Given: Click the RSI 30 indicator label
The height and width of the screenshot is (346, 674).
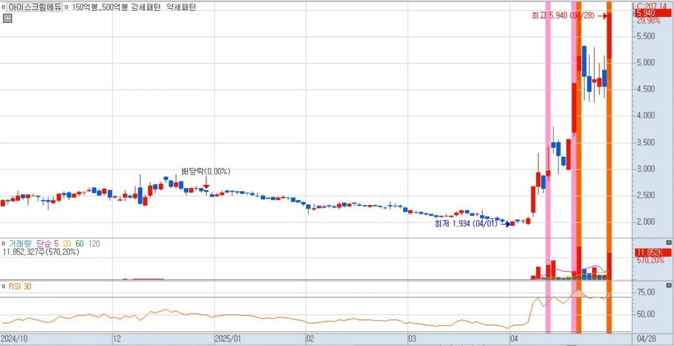Looking at the screenshot, I should pos(20,286).
